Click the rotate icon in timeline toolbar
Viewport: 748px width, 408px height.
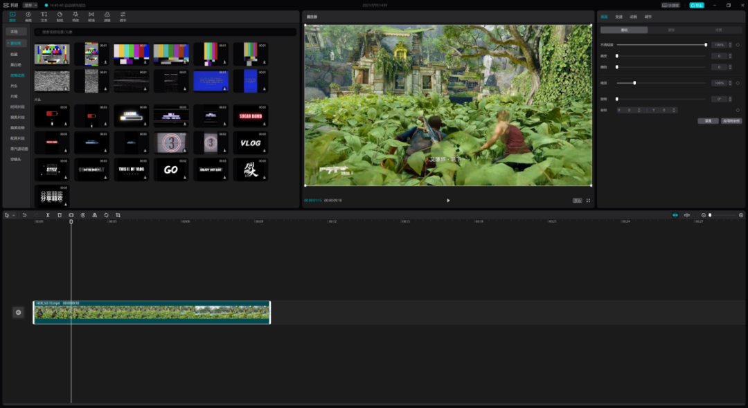coord(107,215)
